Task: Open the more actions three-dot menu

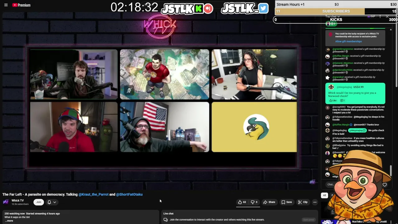Action: 315,202
